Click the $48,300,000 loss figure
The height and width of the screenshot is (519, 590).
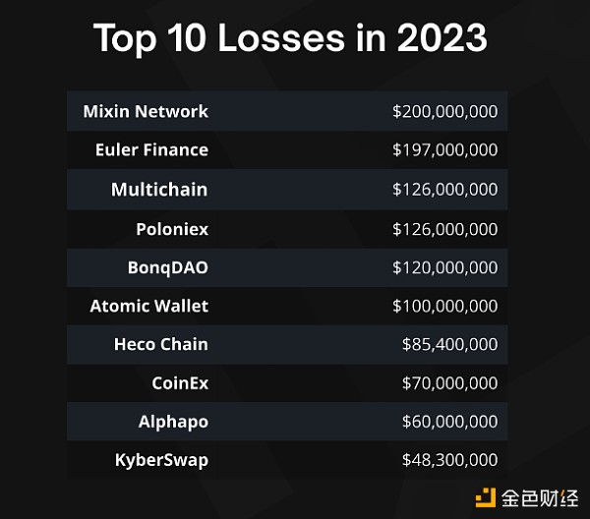(x=449, y=460)
